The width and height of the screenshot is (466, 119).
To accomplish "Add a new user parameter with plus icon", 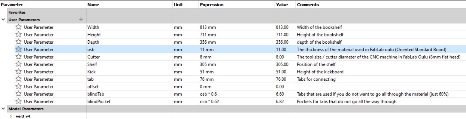I will pyautogui.click(x=81, y=20).
